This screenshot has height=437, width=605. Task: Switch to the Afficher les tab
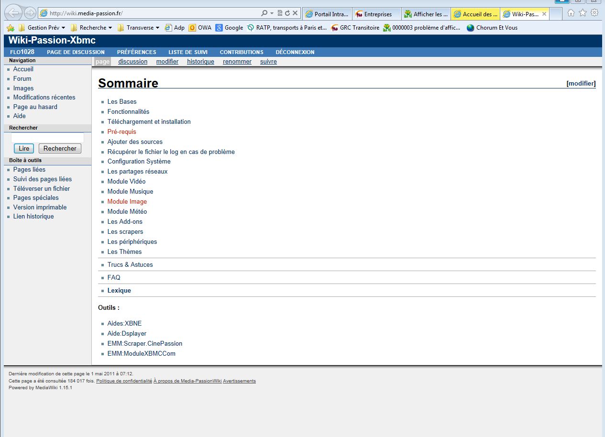coord(427,14)
